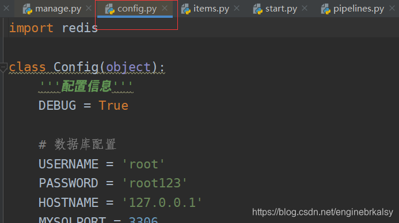Image resolution: width=399 pixels, height=223 pixels.
Task: Click the Python file icon on manage.py
Action: pyautogui.click(x=28, y=9)
